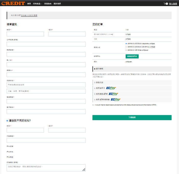The image size is (179, 174).
Task: Click the ECPay logo beside 綠界信用卡
Action: click(111, 88)
